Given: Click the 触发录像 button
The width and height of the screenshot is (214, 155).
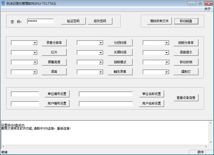Looking at the screenshot, I should (120, 72).
